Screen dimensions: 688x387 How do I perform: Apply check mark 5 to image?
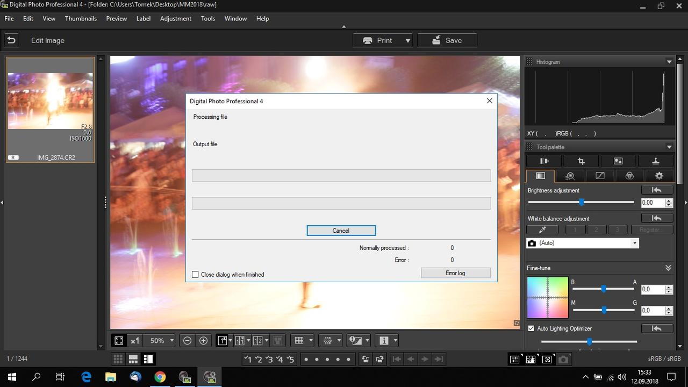(291, 359)
